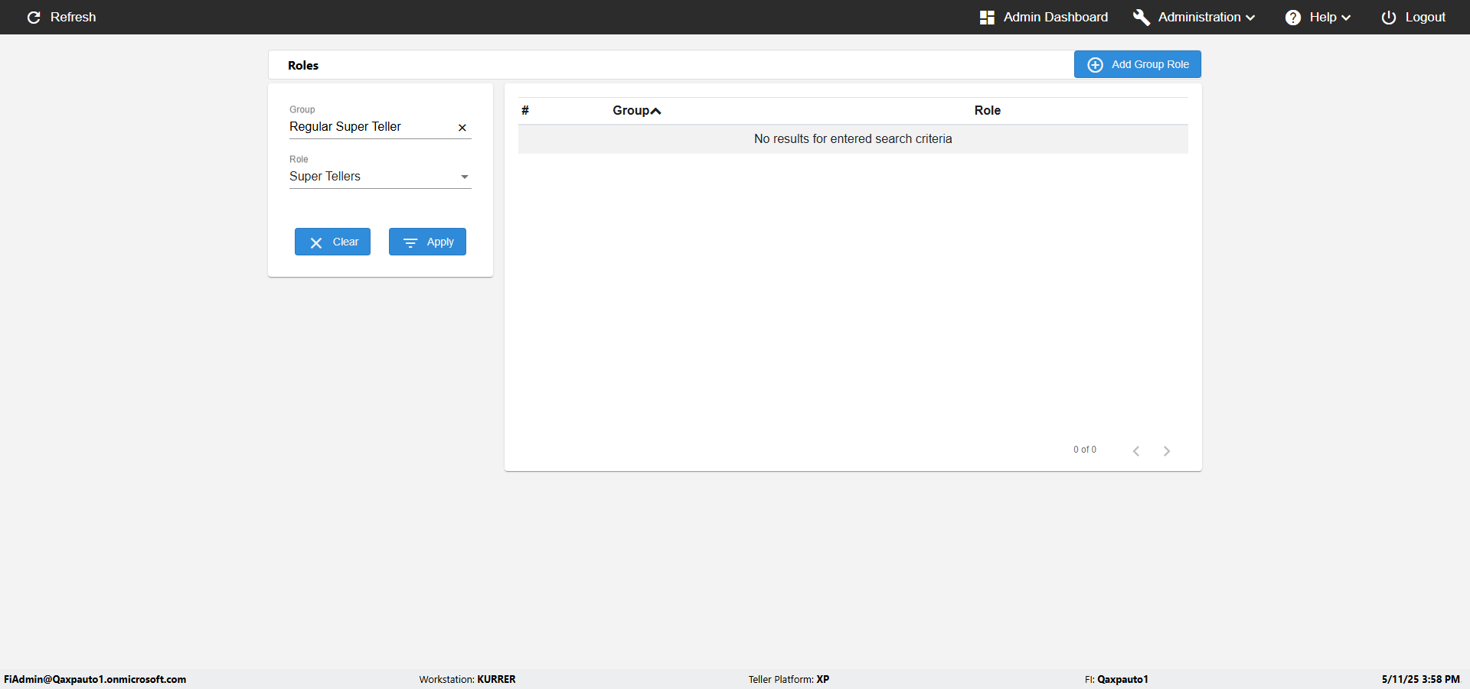This screenshot has height=689, width=1470.
Task: Open the Admin Dashboard grid icon
Action: click(987, 17)
